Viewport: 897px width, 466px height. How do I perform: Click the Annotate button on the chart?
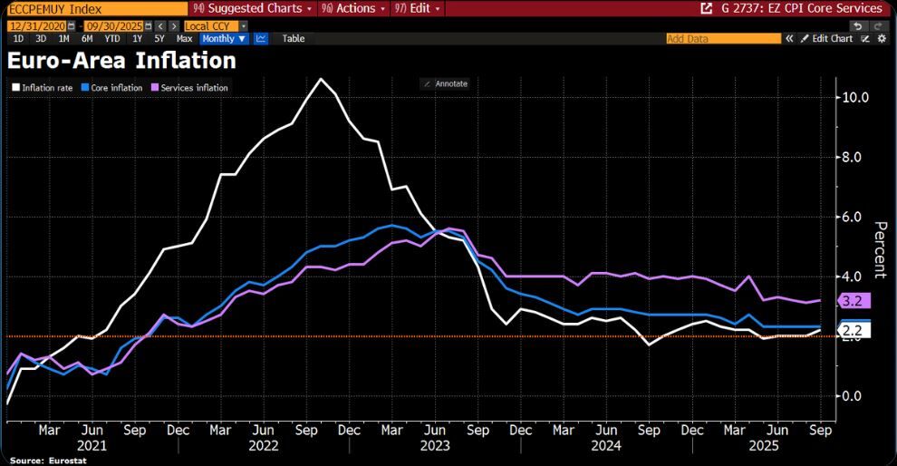(x=445, y=83)
